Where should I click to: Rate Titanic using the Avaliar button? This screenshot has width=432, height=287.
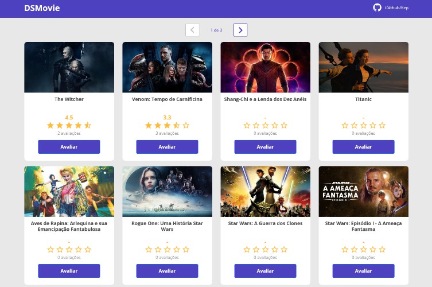coord(363,147)
